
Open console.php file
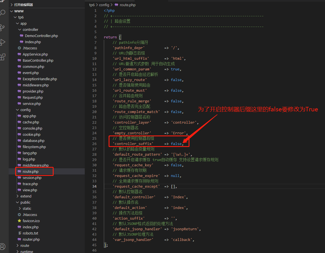32,128
